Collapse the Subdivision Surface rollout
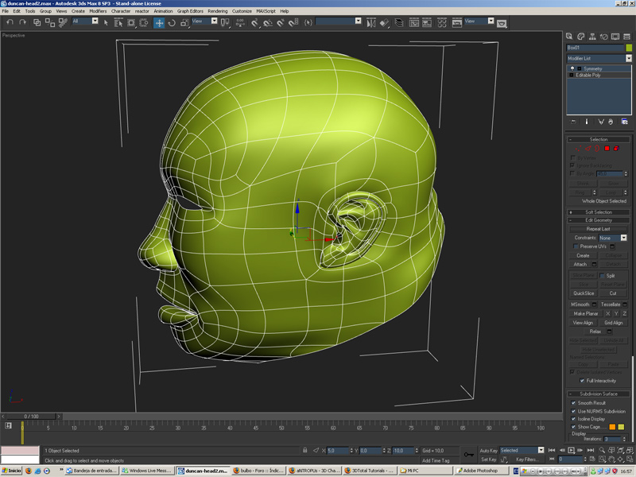Screen dimensions: 636x477 click(x=599, y=394)
